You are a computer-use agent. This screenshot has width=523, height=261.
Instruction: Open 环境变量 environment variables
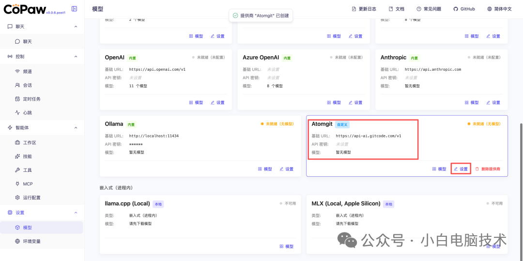(x=41, y=241)
